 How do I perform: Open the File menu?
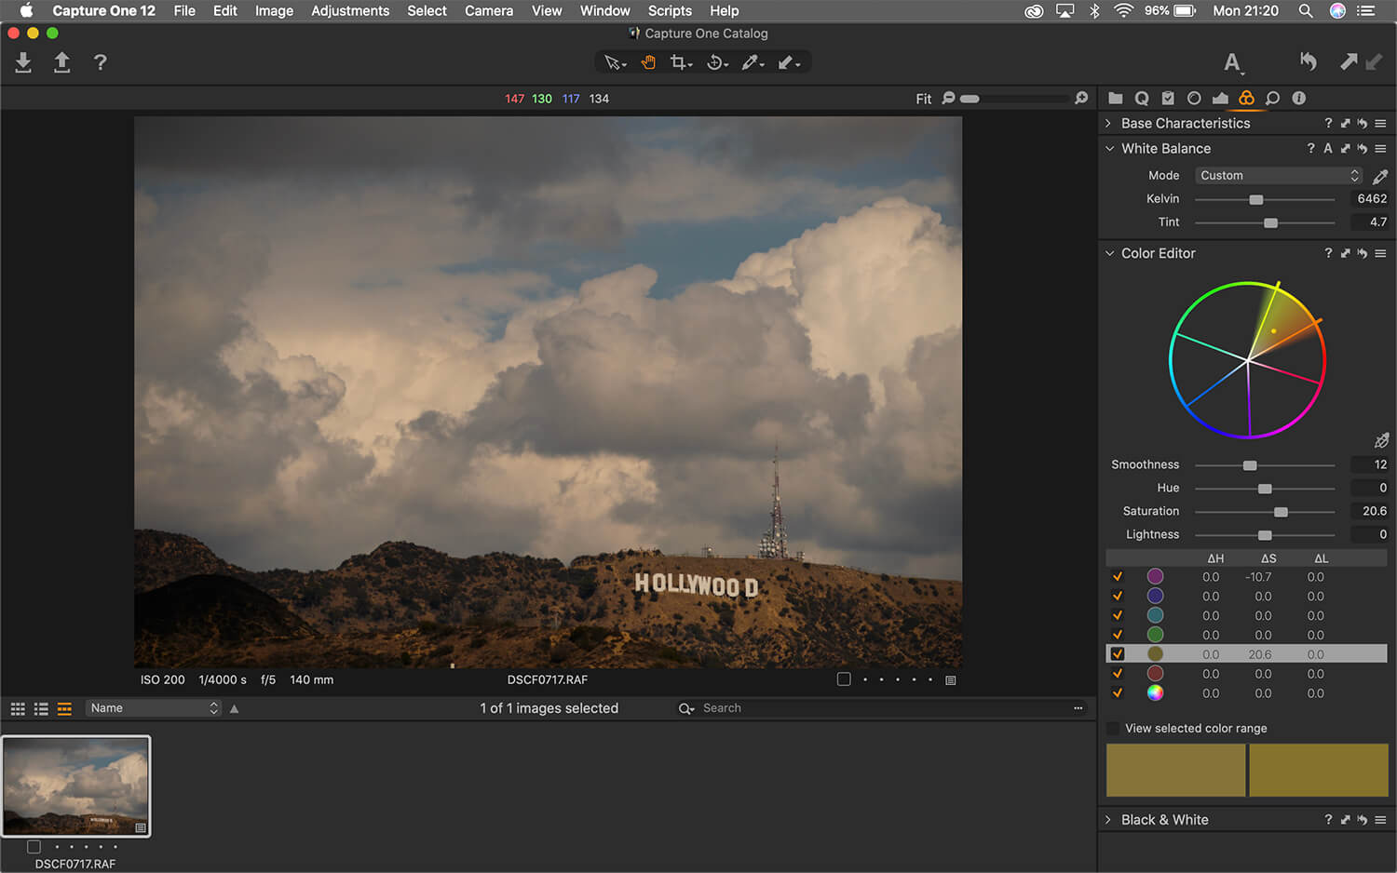(184, 11)
